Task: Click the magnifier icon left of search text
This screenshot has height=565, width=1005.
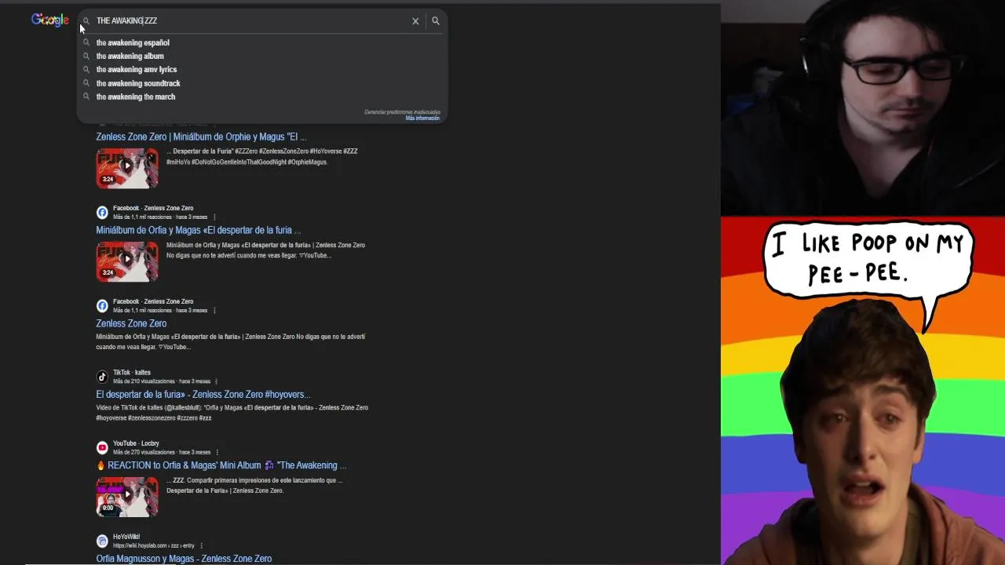Action: pyautogui.click(x=86, y=21)
